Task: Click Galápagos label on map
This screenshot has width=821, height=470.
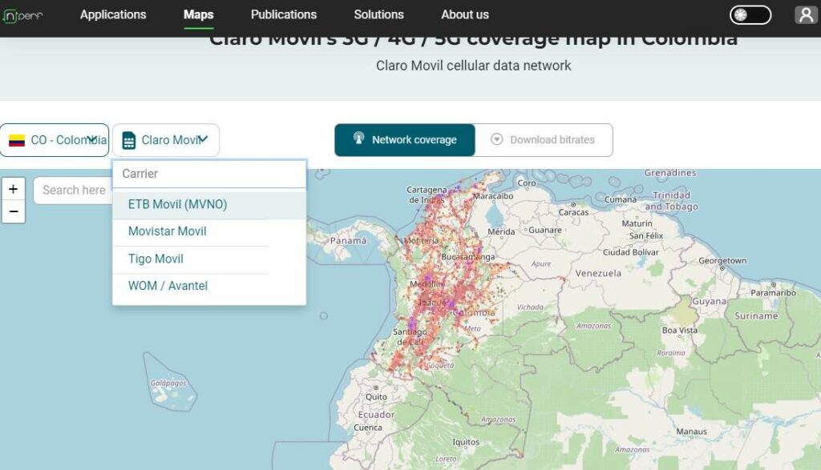Action: coord(168,384)
